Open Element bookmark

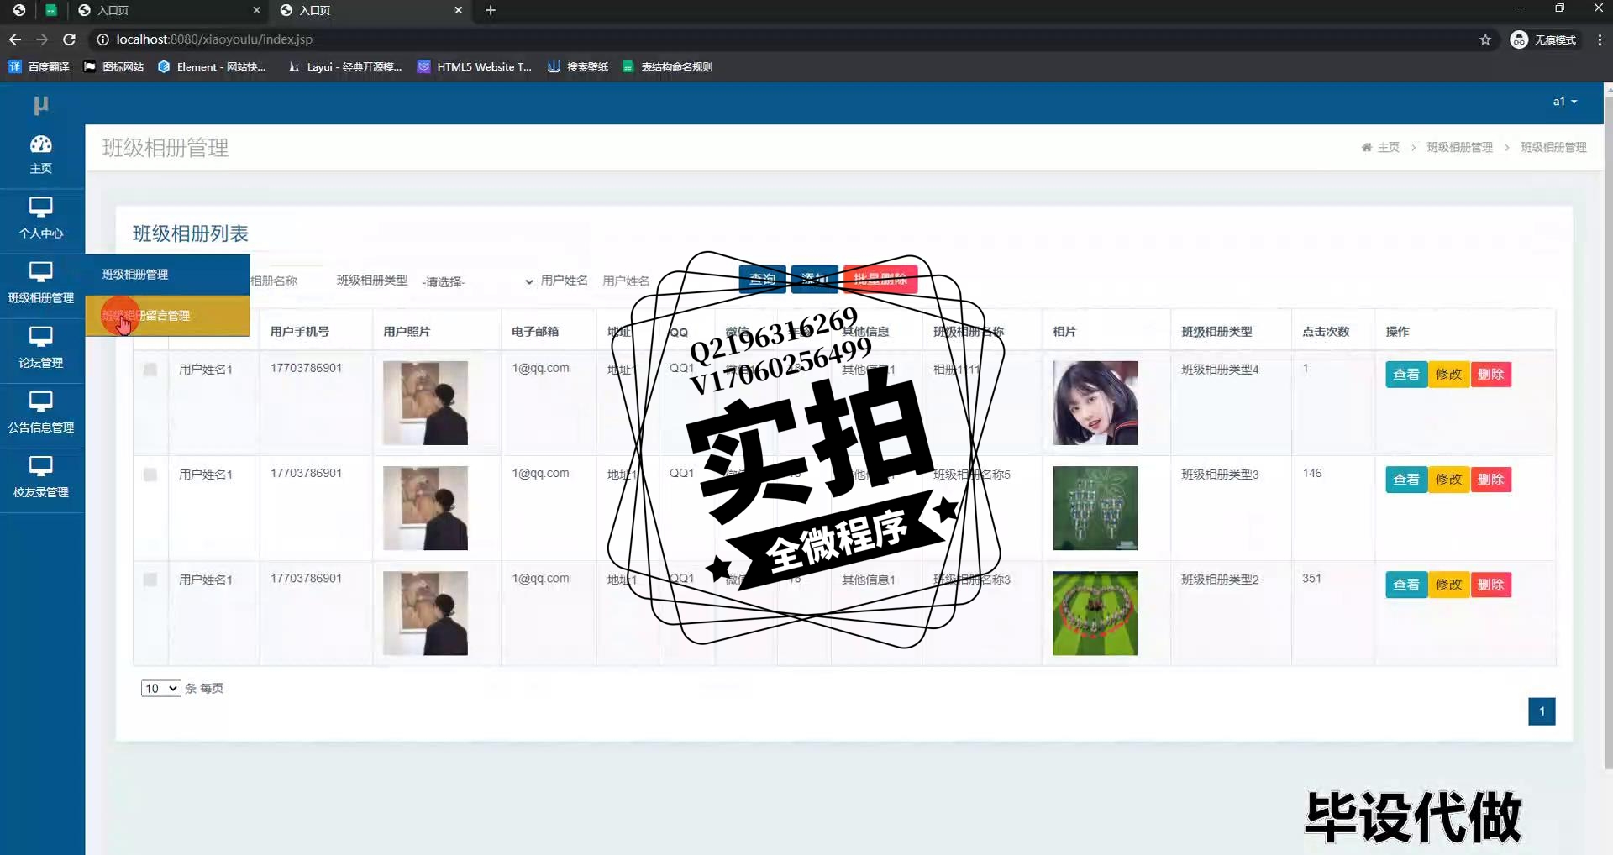click(x=212, y=67)
